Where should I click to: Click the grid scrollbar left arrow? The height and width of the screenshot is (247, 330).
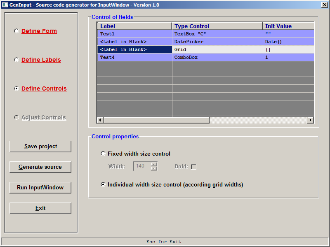[100, 120]
